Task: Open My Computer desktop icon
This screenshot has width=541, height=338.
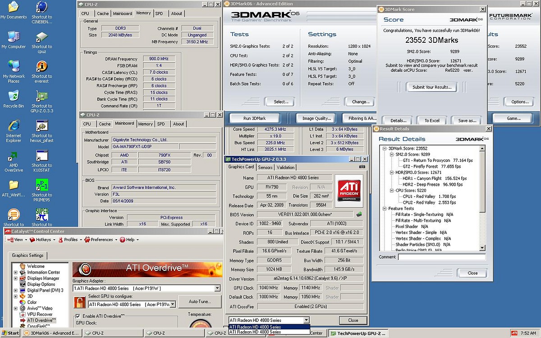Action: click(14, 40)
